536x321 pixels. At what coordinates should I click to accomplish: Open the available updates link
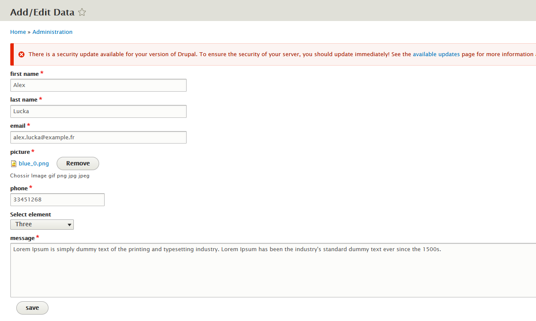436,54
